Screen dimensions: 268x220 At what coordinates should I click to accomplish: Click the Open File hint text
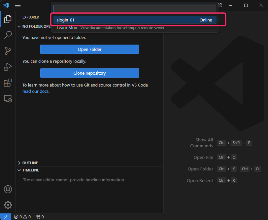click(203, 157)
